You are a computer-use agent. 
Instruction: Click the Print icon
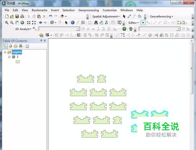pos(22,16)
